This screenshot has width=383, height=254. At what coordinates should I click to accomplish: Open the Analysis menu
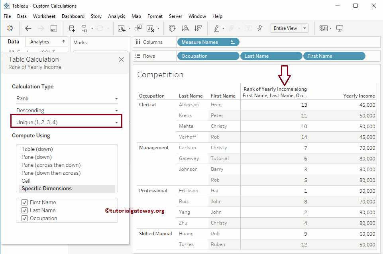tap(116, 16)
